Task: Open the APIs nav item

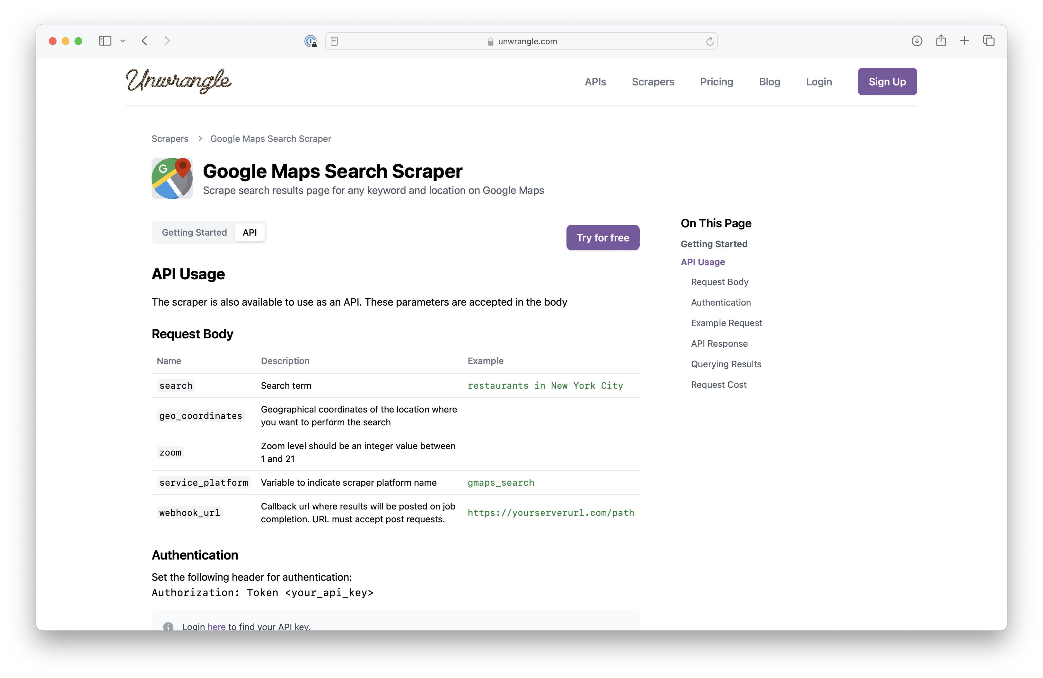Action: [x=595, y=82]
